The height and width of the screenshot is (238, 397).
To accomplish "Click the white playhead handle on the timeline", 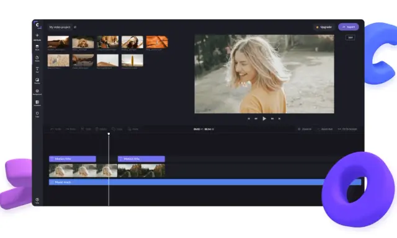I will (109, 134).
